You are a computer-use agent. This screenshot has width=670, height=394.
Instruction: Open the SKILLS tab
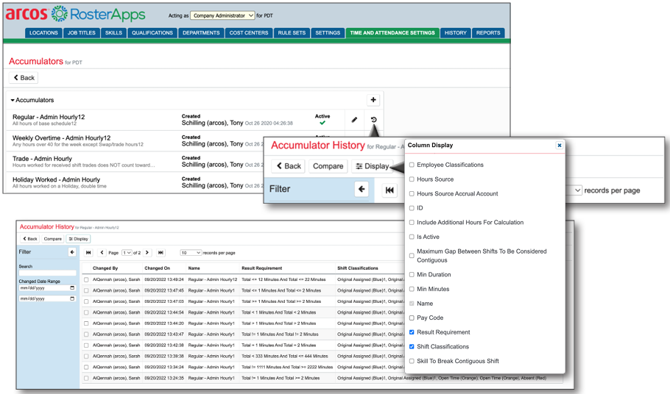click(113, 33)
